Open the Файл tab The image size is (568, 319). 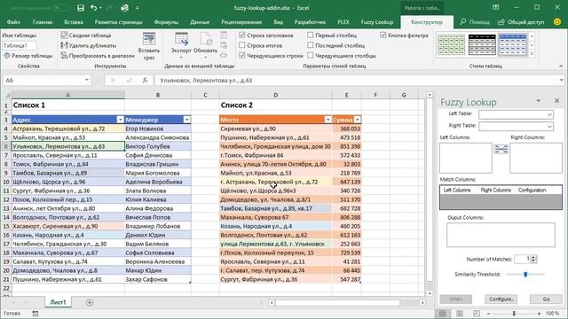tap(13, 22)
